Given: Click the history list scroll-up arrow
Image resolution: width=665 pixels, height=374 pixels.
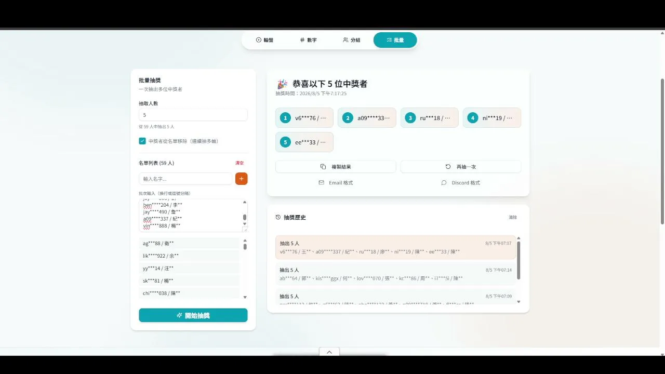Looking at the screenshot, I should point(518,238).
